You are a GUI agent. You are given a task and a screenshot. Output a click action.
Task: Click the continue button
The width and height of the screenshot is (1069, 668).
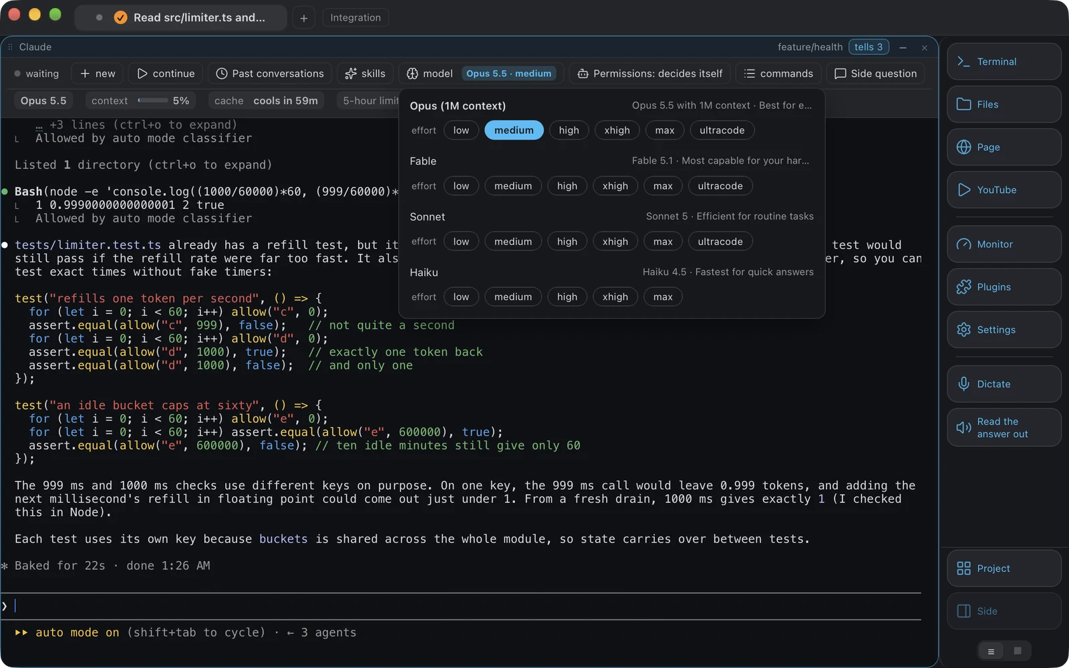(166, 73)
